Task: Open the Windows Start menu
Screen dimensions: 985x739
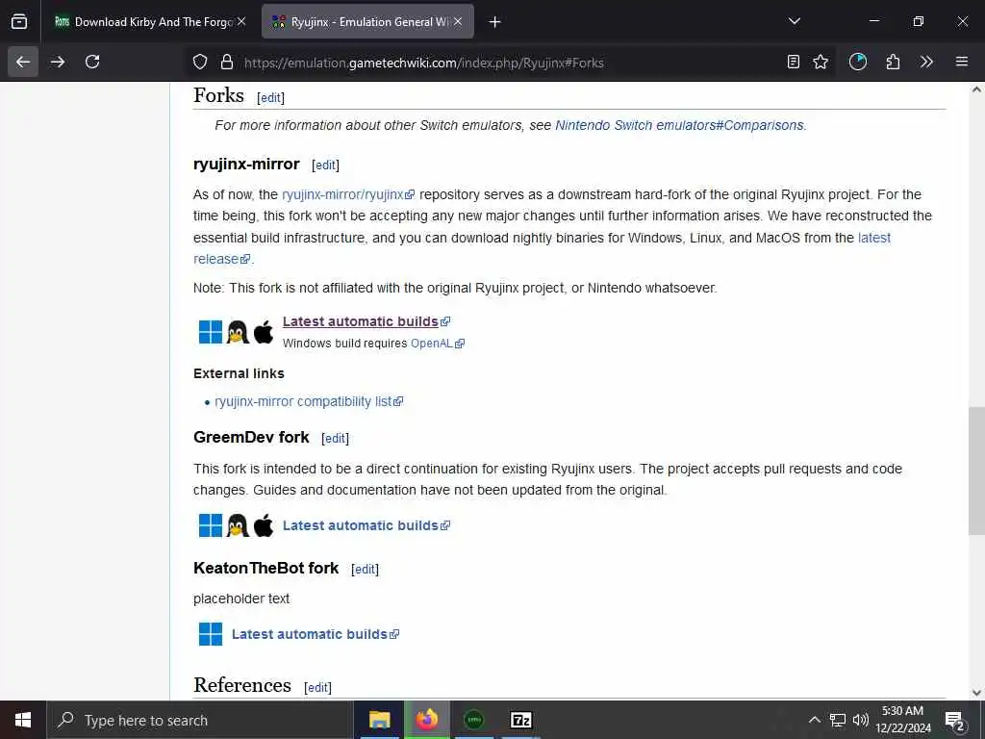Action: (23, 720)
